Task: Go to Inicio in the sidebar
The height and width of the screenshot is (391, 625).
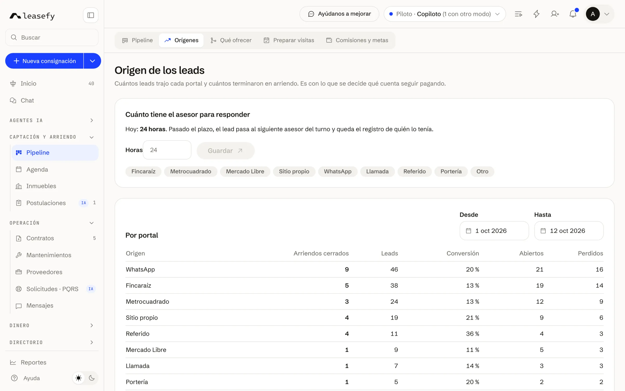Action: pyautogui.click(x=52, y=83)
